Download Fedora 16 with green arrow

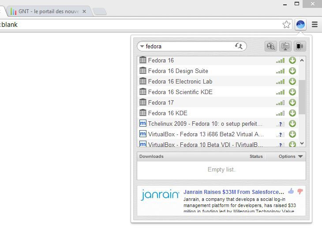[292, 60]
